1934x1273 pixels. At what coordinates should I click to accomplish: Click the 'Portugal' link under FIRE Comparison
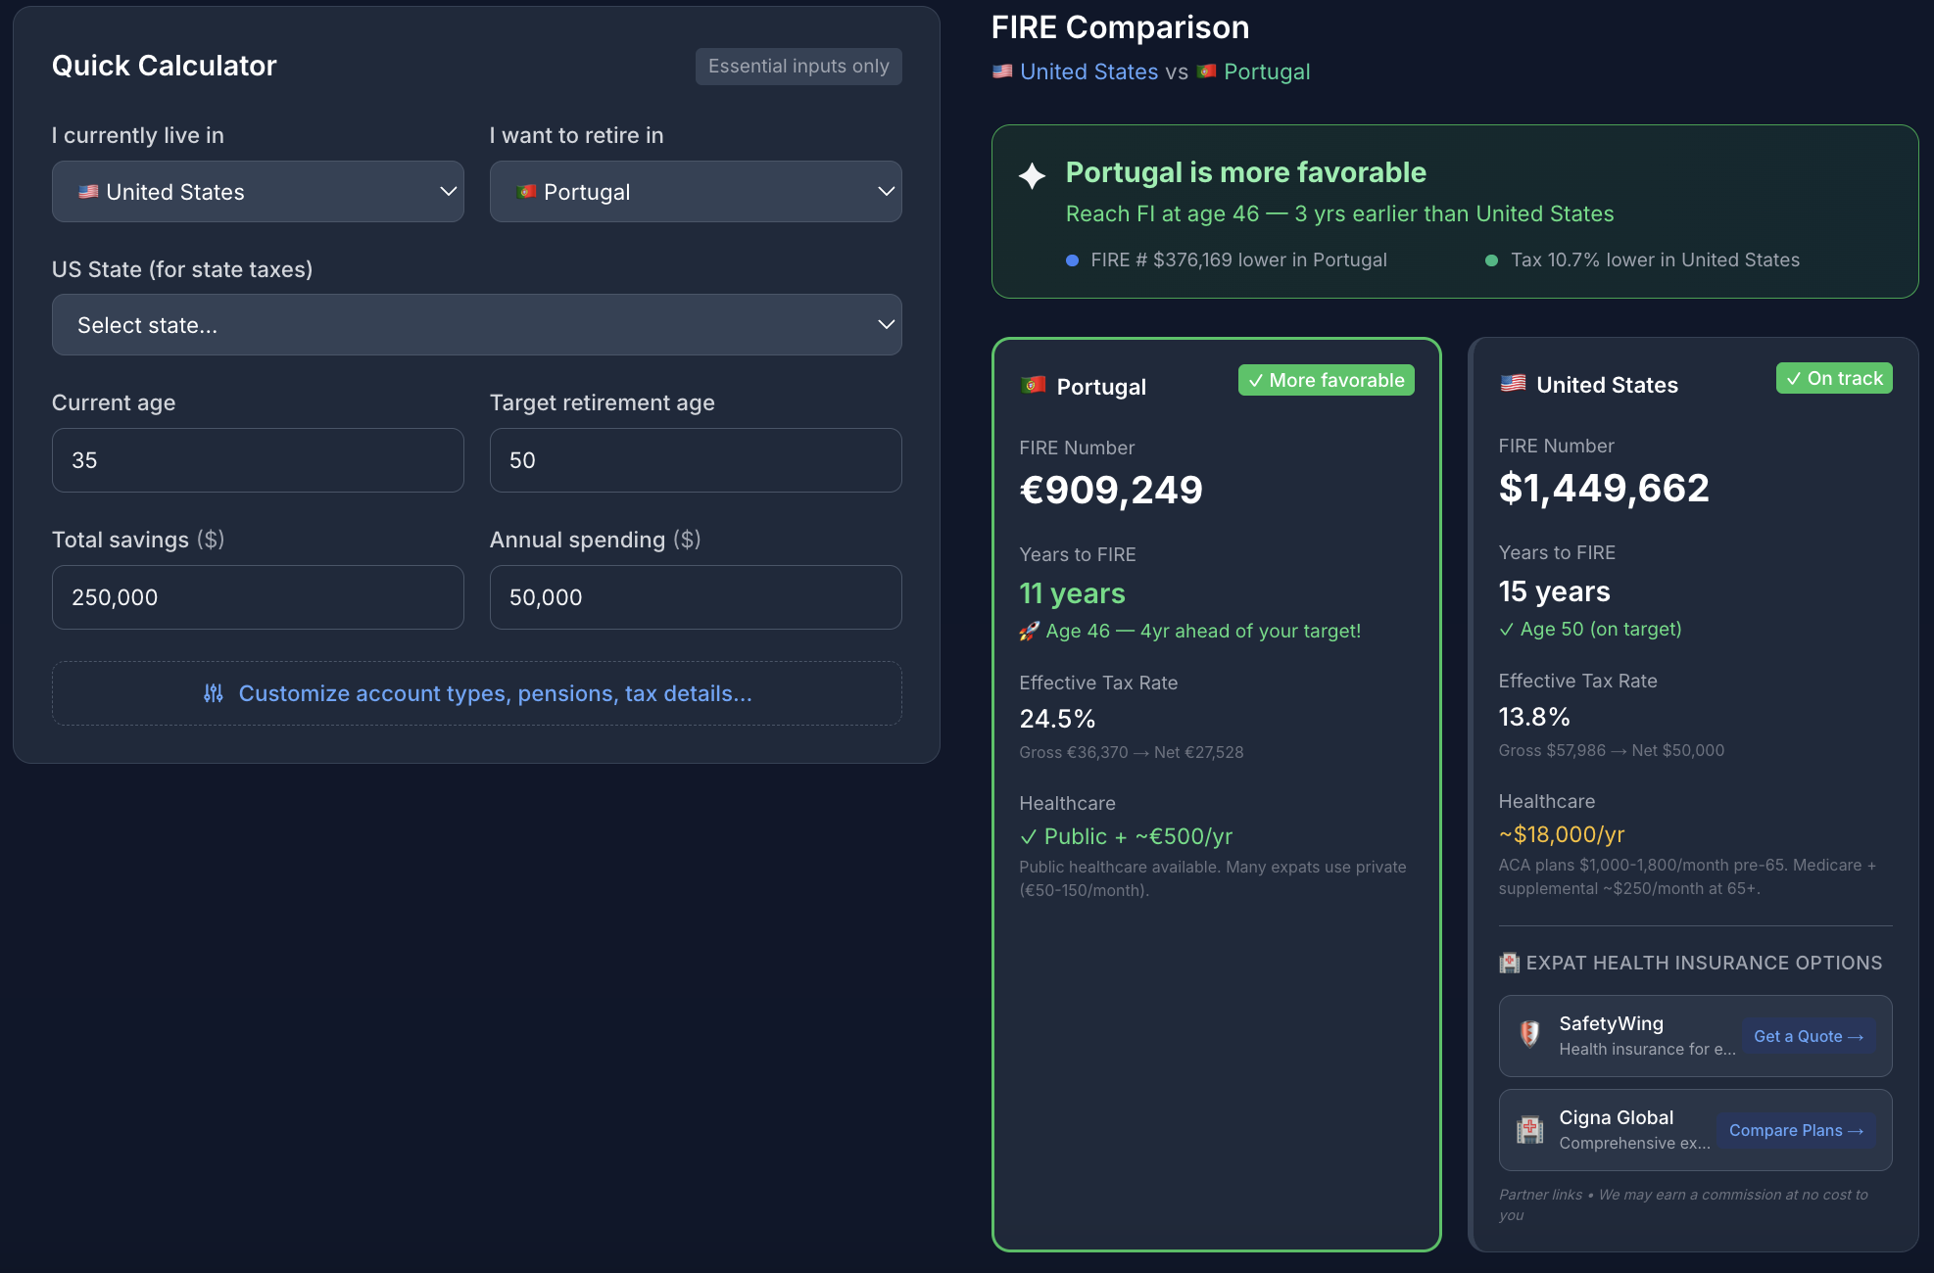1266,71
